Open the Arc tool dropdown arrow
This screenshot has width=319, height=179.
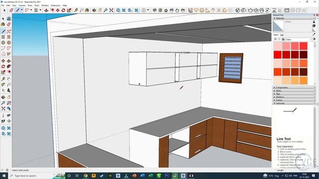31,10
